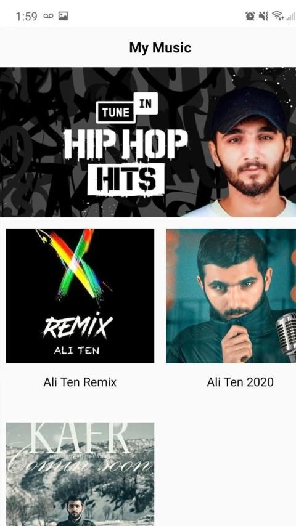296x526 pixels.
Task: Tap the cellular signal bars icon
Action: 290,17
